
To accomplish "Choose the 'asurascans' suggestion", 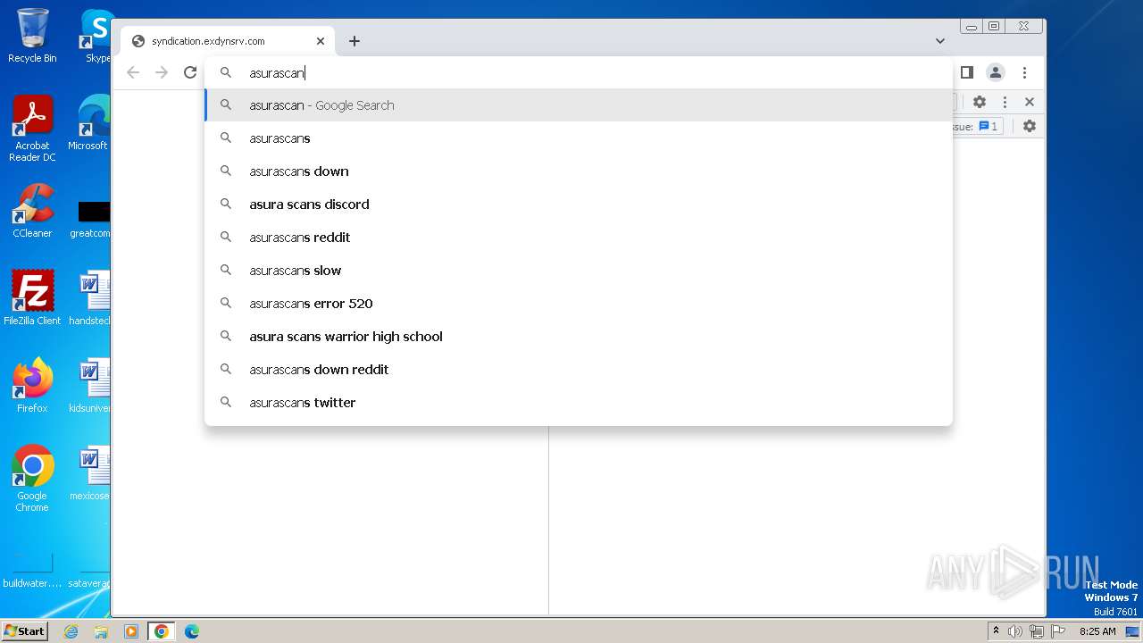I will pos(579,138).
